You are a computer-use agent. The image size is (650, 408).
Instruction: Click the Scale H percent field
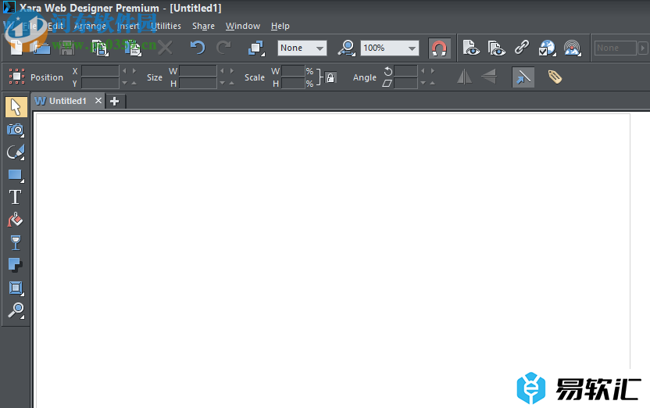tap(293, 84)
